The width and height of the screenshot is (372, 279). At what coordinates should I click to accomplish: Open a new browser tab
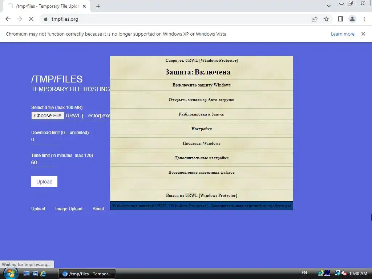tap(98, 6)
